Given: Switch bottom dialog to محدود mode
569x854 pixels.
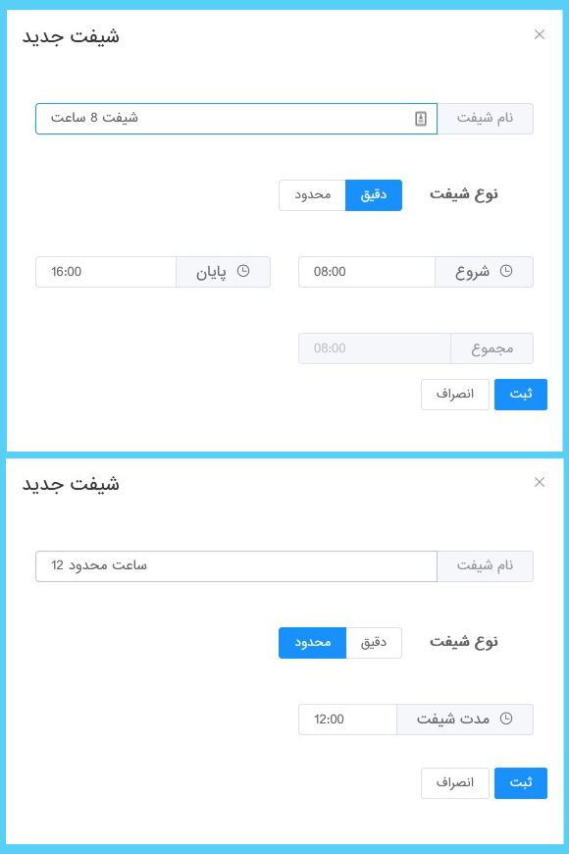Looking at the screenshot, I should (x=312, y=643).
